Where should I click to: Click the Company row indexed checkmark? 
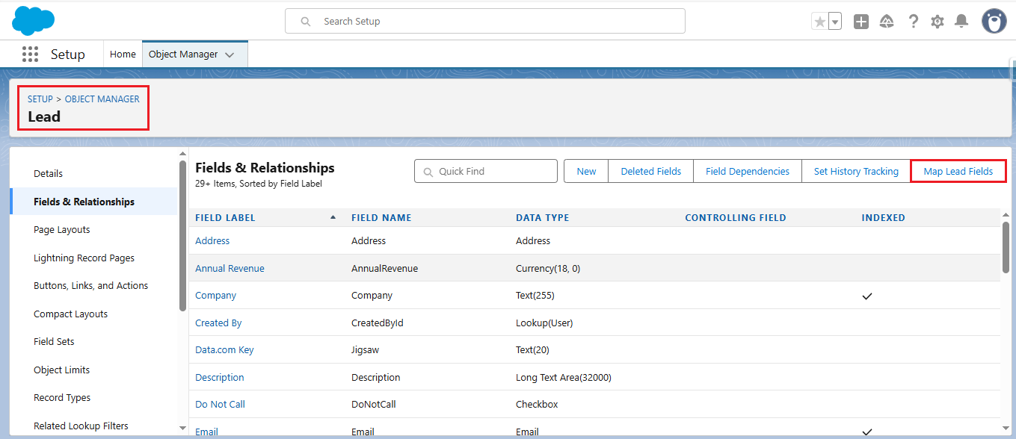click(x=867, y=296)
